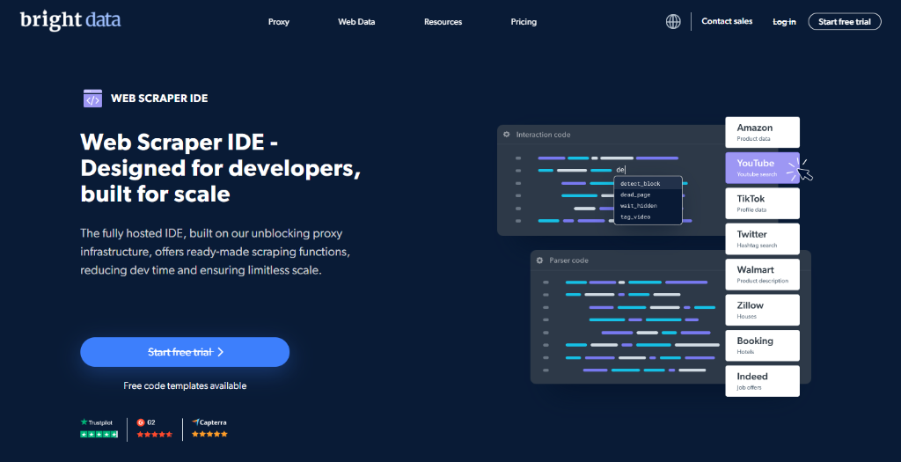Image resolution: width=901 pixels, height=462 pixels.
Task: Click Start free trial in header
Action: pos(845,21)
